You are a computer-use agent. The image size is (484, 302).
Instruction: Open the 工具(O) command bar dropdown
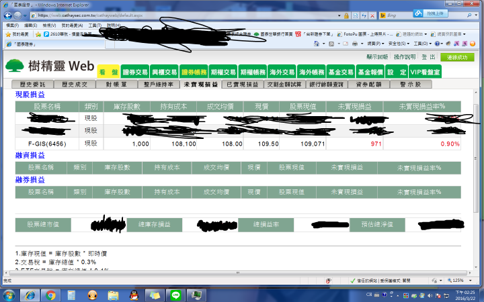(422, 44)
